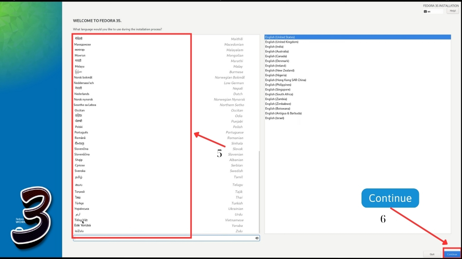Viewport: 462px width, 259px height.
Task: Select Marathi language row
Action: (x=166, y=61)
